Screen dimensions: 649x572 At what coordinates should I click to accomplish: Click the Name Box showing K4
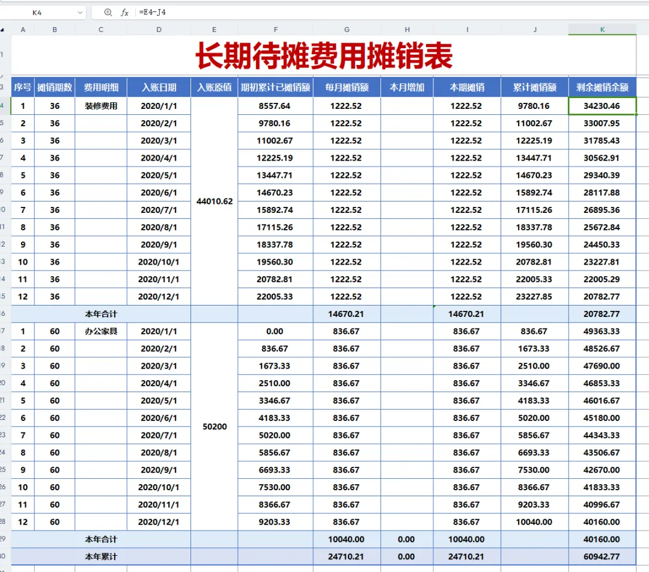point(37,13)
